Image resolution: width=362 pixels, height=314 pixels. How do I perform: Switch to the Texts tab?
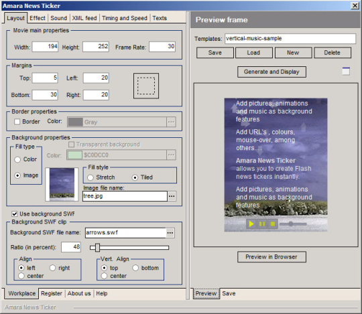pyautogui.click(x=160, y=18)
